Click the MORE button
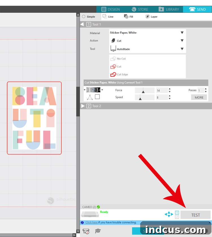 (x=199, y=97)
